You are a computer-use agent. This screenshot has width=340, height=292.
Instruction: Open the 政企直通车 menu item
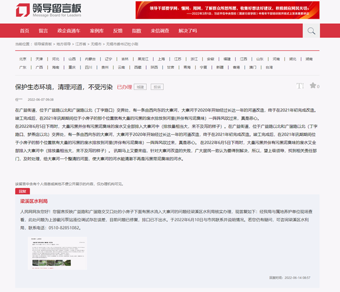click(x=69, y=31)
